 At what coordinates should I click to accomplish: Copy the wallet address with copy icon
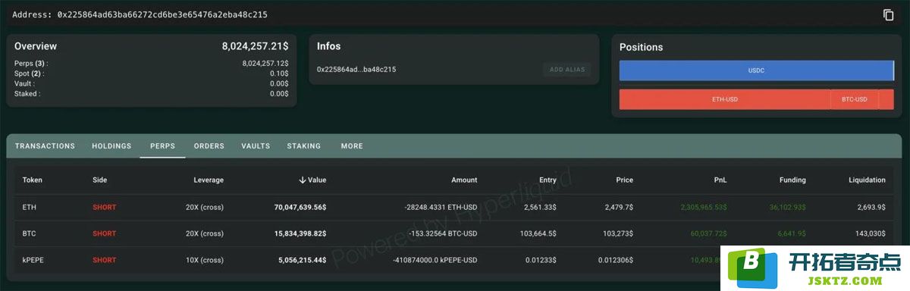[889, 15]
